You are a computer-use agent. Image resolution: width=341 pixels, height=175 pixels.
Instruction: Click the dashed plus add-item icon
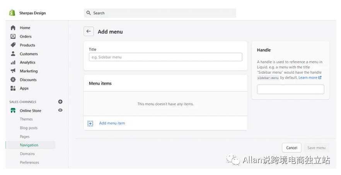click(x=90, y=123)
